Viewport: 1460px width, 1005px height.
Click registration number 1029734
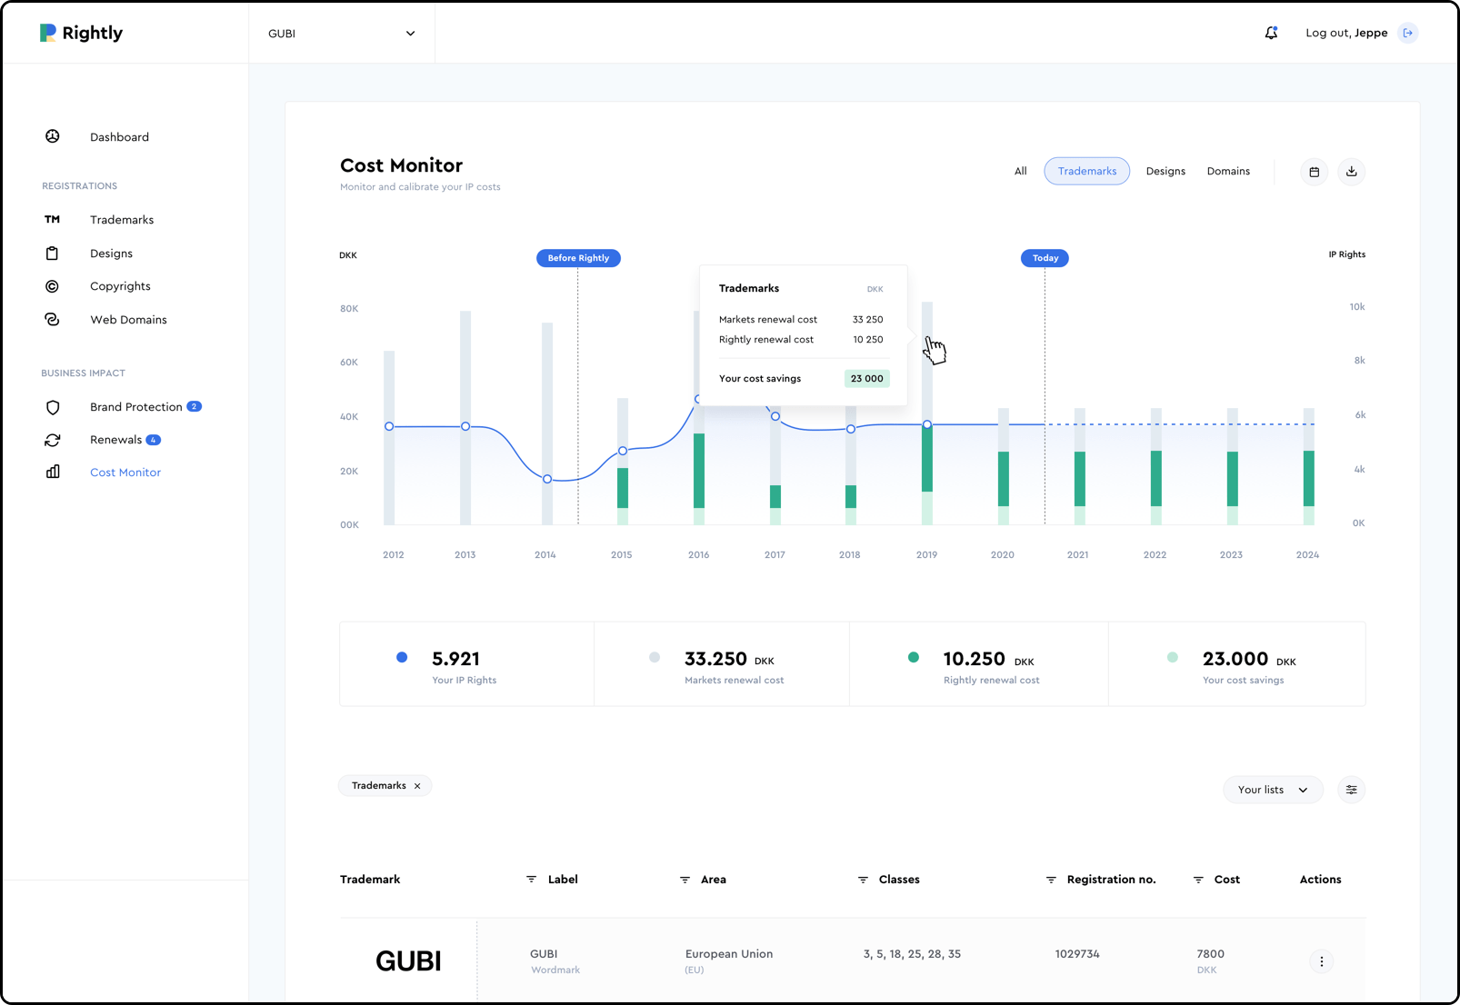pos(1077,954)
